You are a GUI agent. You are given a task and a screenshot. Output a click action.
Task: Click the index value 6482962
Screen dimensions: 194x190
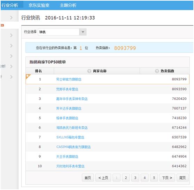click(x=179, y=147)
